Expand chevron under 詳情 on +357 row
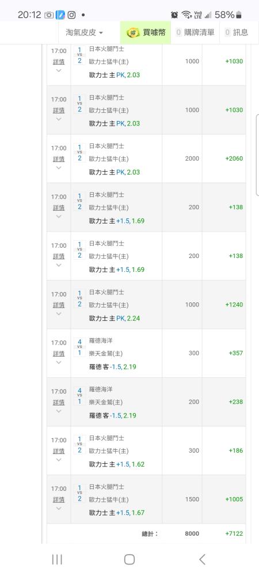The width and height of the screenshot is (259, 576). coord(59,362)
